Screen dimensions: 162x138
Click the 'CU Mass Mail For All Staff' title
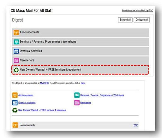(x=32, y=11)
